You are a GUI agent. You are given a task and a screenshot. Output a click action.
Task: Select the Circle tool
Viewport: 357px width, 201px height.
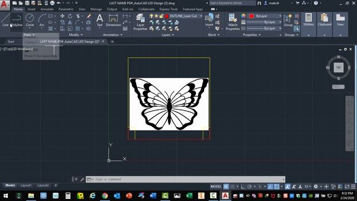tap(30, 20)
